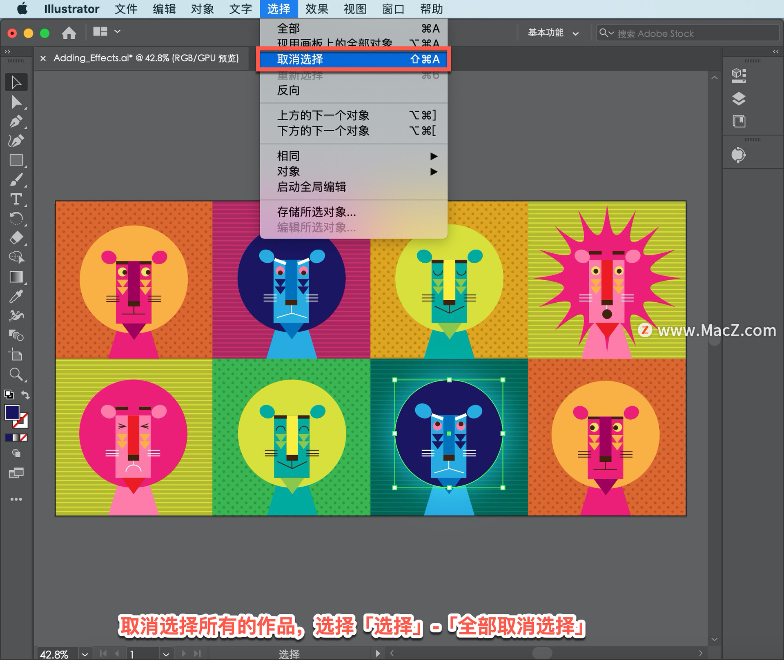Viewport: 784px width, 660px height.
Task: Reset default fill and stroke
Action: (x=9, y=395)
